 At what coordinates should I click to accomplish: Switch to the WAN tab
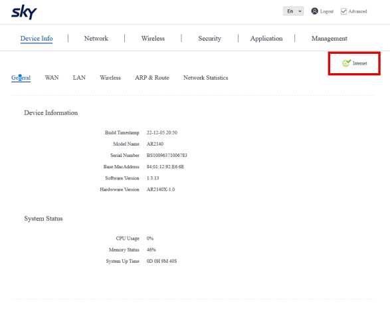(x=52, y=78)
